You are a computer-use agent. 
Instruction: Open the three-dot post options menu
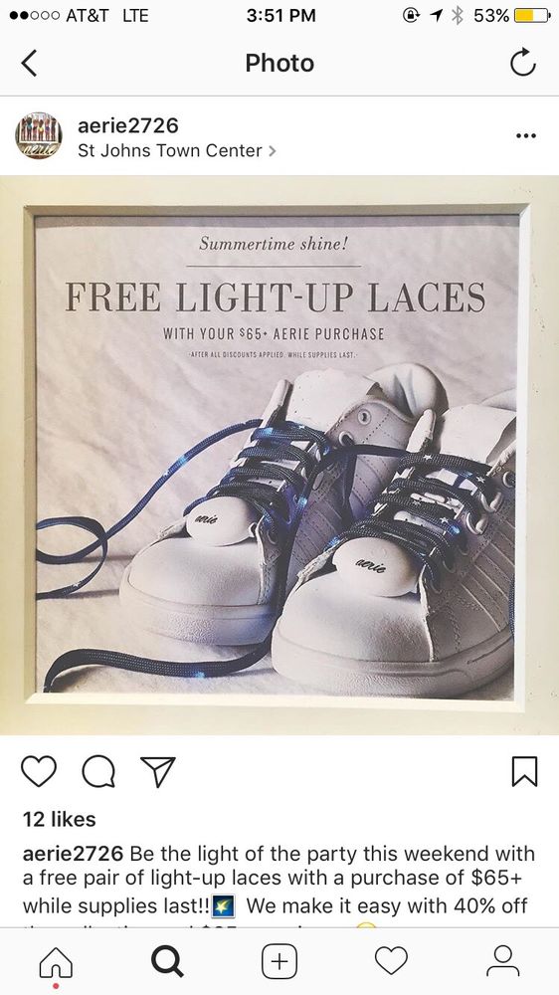(x=525, y=135)
